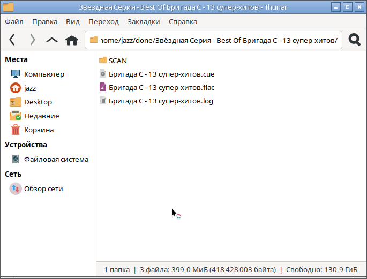
Task: Minimize the Thunar window
Action: (336, 7)
